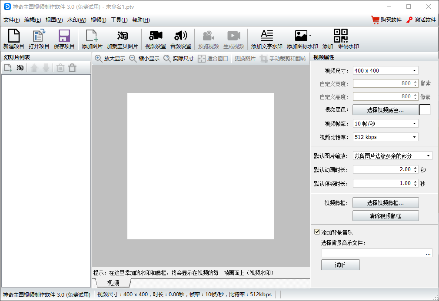This screenshot has height=301, width=439.
Task: Click 手动裁剪和翻转 crop and flip
Action: pyautogui.click(x=283, y=59)
